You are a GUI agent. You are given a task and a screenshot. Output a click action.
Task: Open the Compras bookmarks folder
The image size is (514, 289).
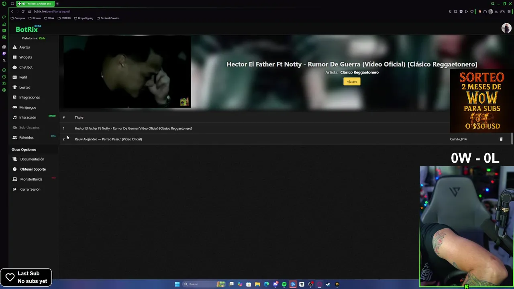[x=18, y=18]
